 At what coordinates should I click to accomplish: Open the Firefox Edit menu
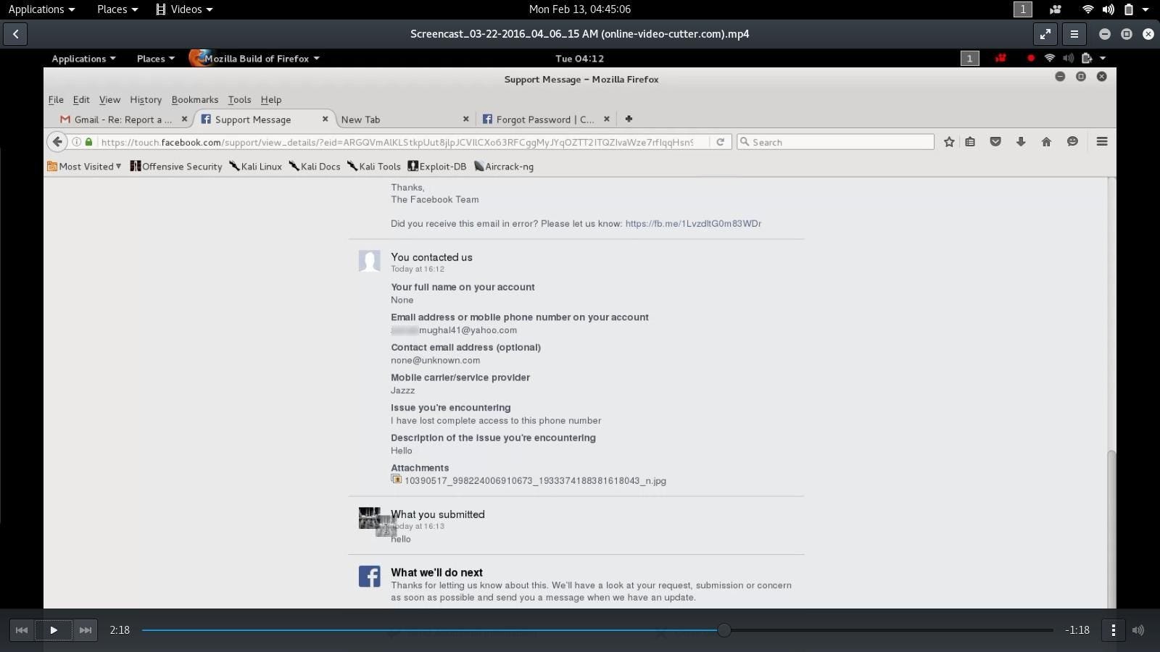tap(81, 100)
